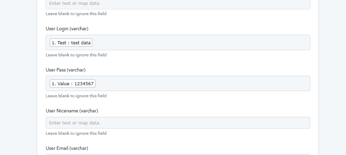Click the grey page margin right of form

[332, 77]
